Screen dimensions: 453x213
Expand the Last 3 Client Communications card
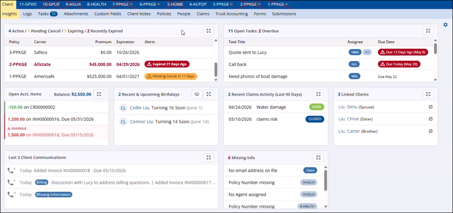click(209, 157)
